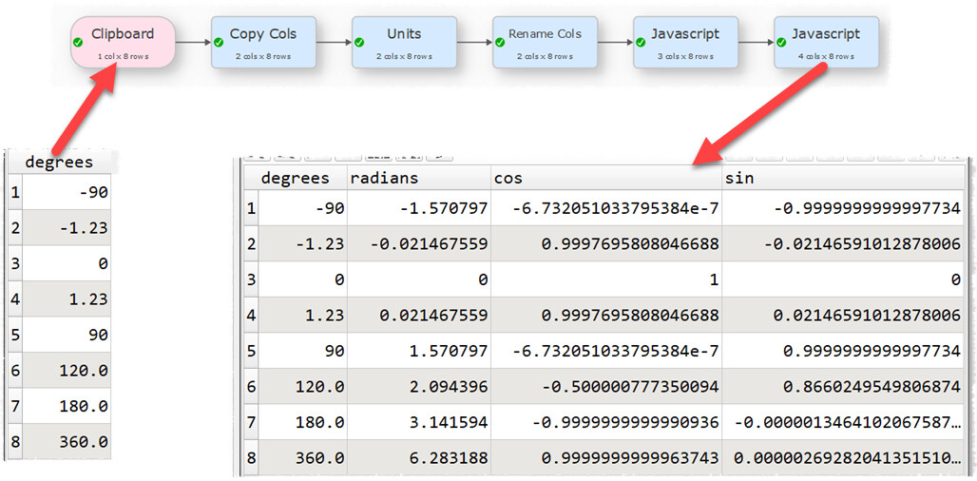Click green check icon on Units node
Screen dimensions: 977x481
point(359,43)
